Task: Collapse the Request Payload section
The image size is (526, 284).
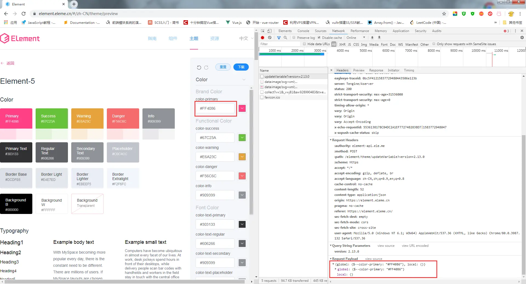Action: tap(331, 259)
